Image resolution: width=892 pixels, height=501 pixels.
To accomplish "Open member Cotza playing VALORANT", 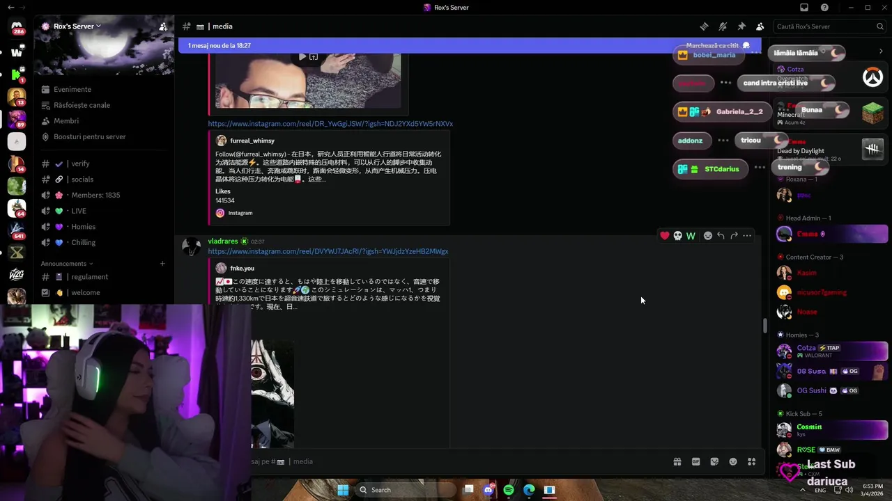I will (x=831, y=351).
